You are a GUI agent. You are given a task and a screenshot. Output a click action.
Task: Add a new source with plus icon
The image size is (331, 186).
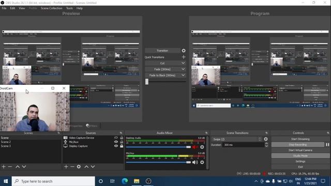(66, 166)
